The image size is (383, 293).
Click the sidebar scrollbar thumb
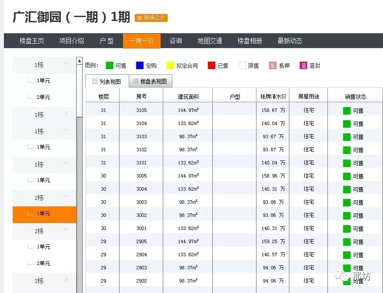coord(79,91)
